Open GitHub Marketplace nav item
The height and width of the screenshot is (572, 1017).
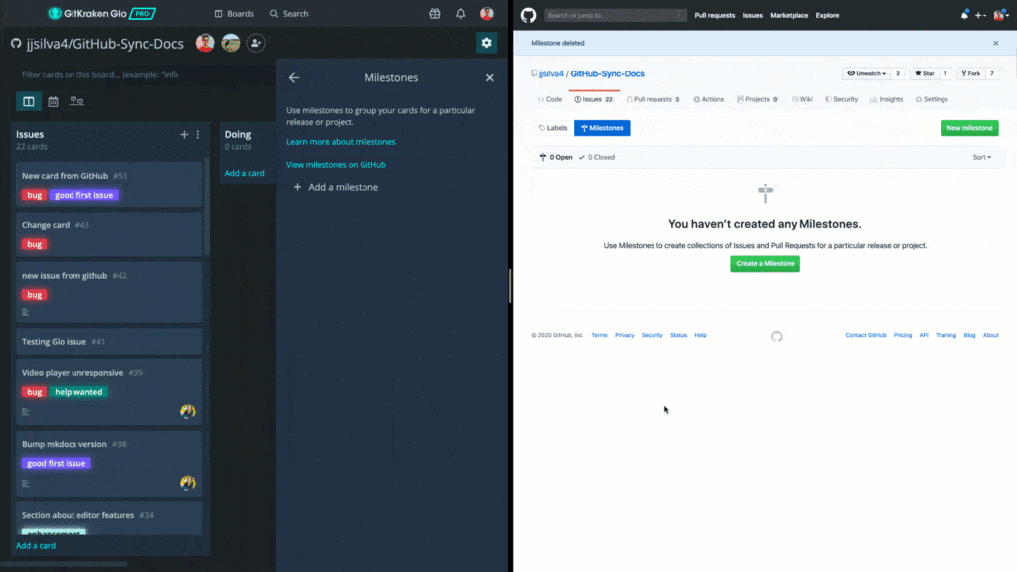(789, 15)
